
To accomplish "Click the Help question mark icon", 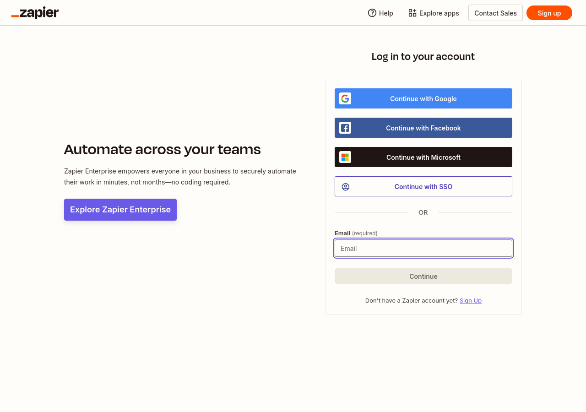I will [372, 13].
